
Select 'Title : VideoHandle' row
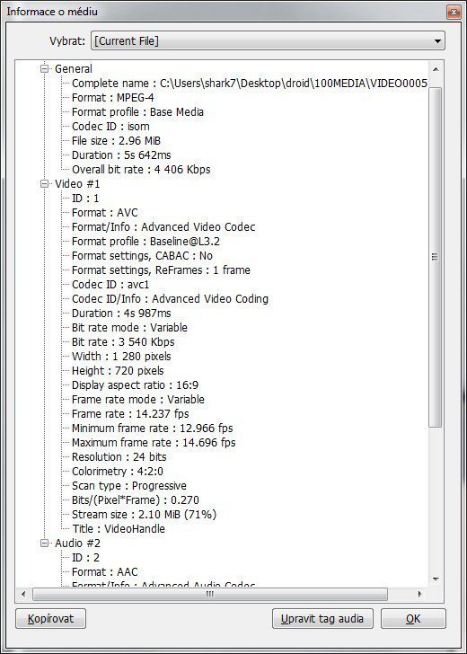[119, 529]
